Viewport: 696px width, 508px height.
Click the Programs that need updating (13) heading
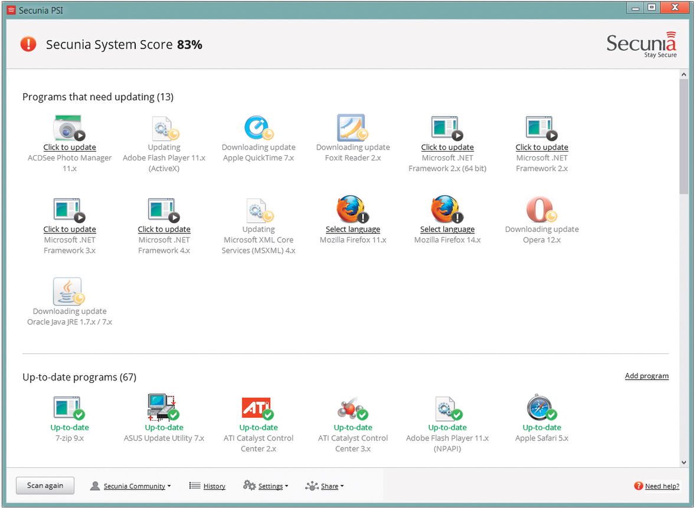point(98,97)
